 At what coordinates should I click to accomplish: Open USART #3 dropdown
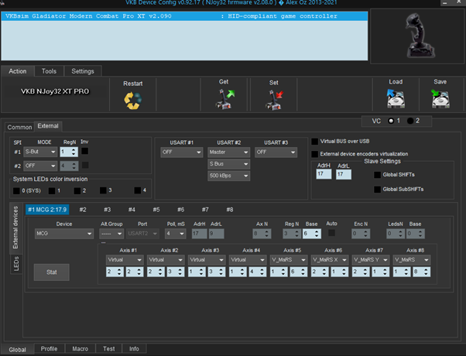coord(276,152)
